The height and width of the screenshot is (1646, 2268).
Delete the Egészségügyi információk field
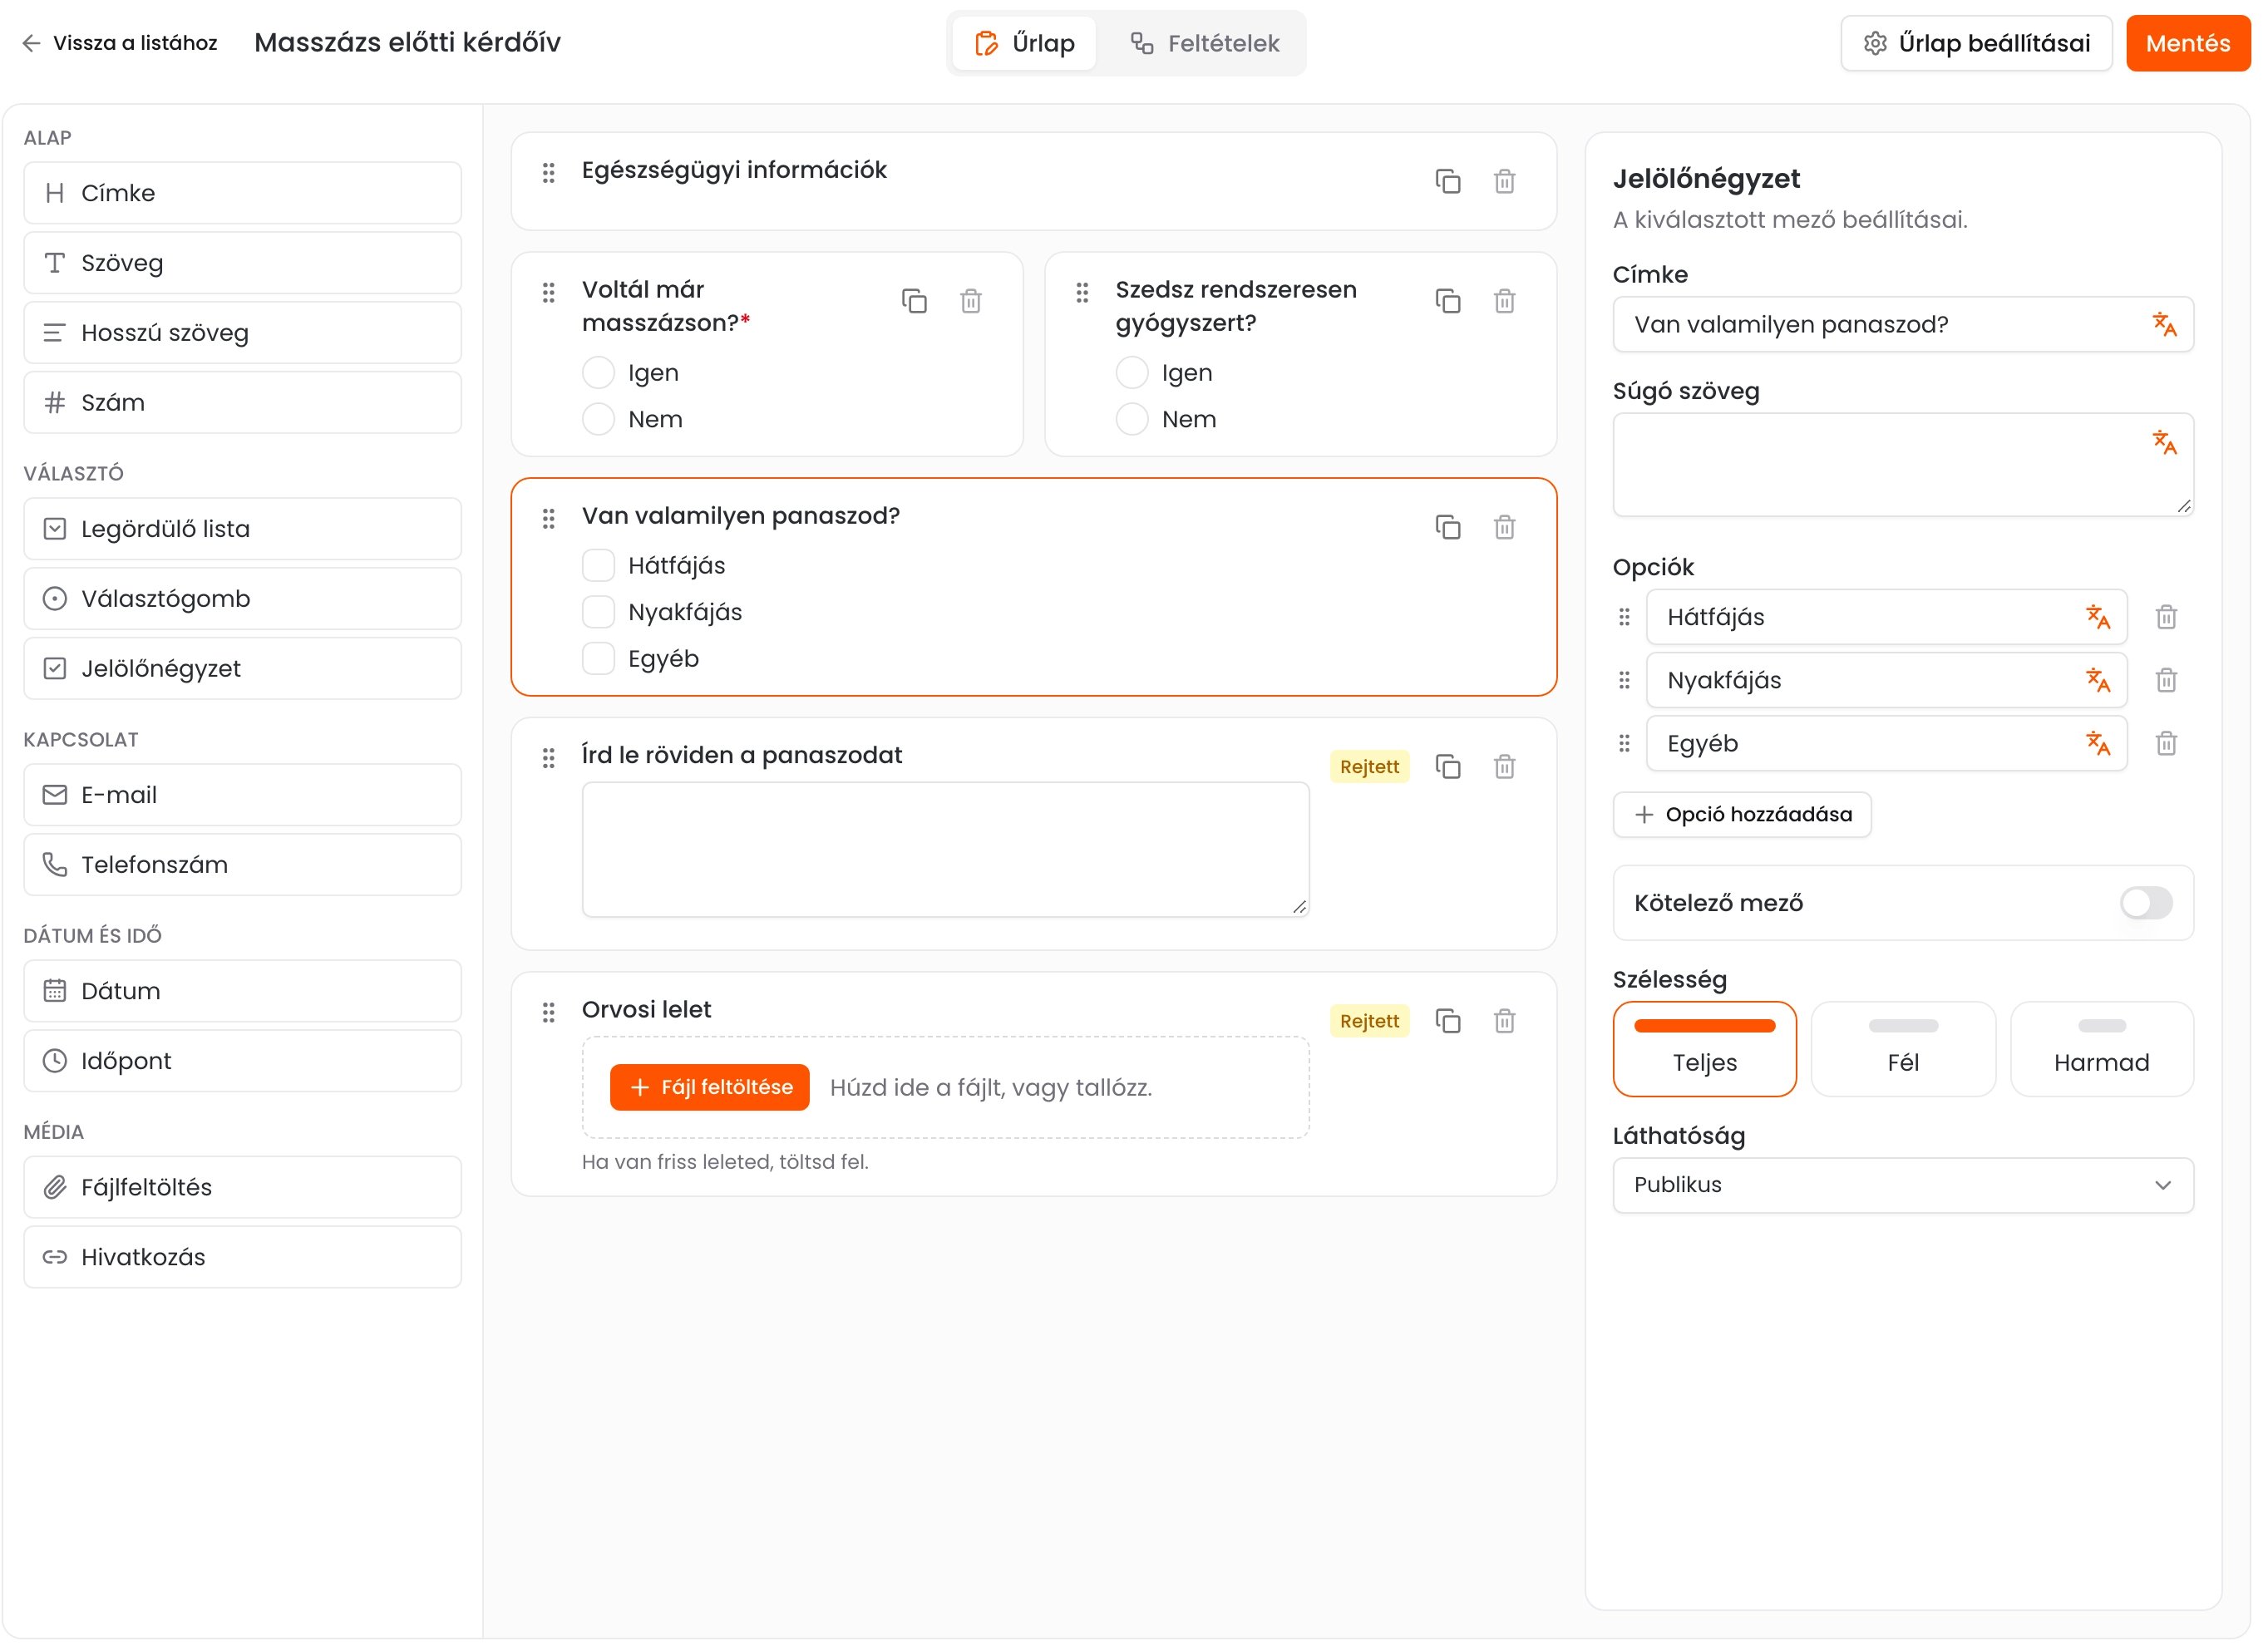1505,181
